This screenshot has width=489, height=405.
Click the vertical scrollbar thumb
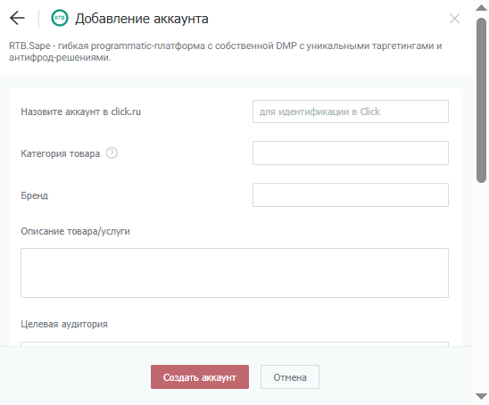pyautogui.click(x=481, y=100)
